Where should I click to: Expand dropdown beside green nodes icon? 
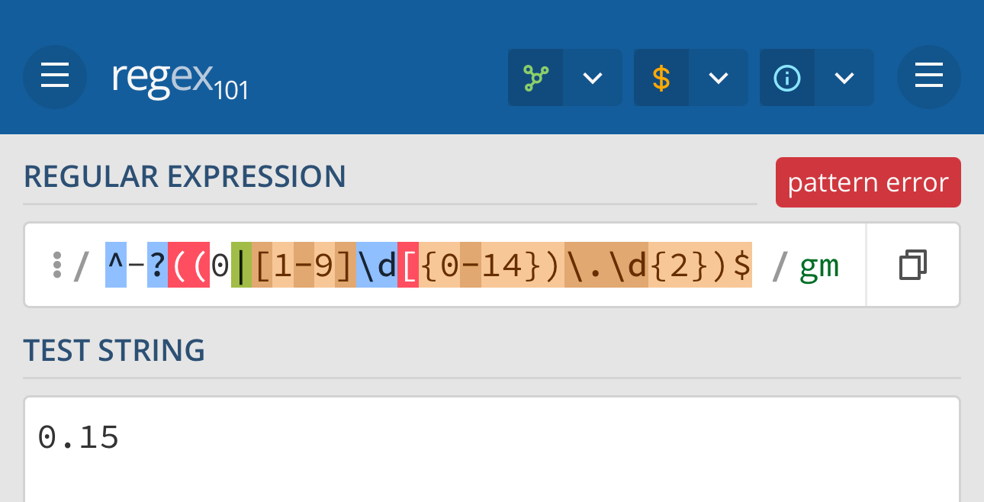pyautogui.click(x=593, y=78)
